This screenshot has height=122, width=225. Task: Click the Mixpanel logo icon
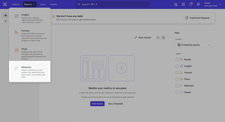tap(5, 4)
